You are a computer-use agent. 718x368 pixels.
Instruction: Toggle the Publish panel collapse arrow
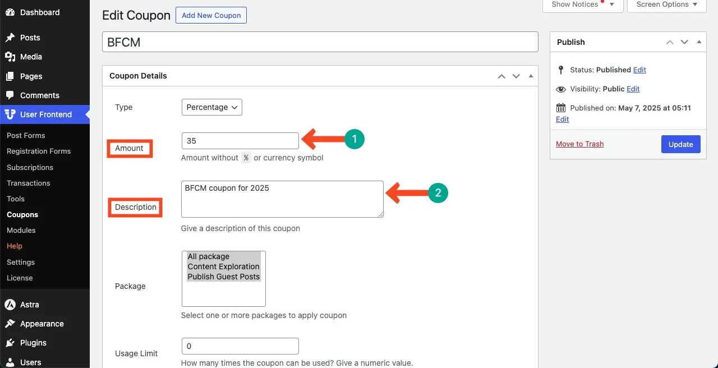coord(699,42)
